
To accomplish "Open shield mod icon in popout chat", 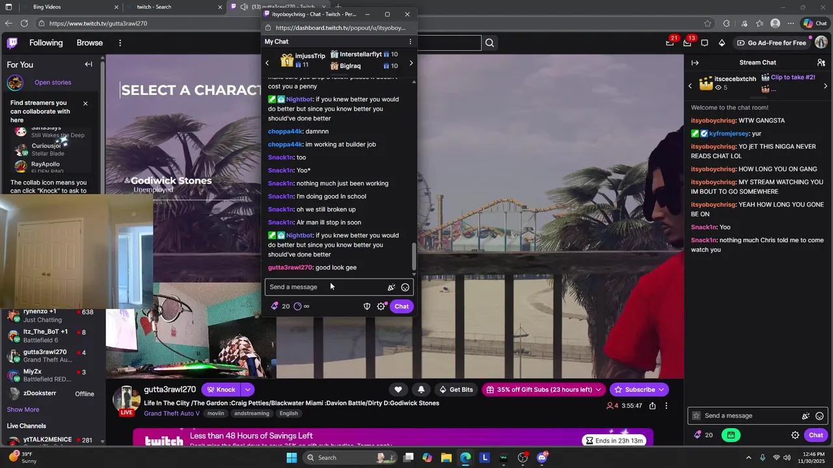I will (367, 306).
